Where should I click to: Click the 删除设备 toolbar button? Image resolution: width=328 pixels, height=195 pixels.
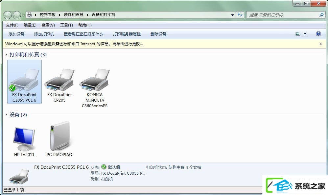click(158, 34)
